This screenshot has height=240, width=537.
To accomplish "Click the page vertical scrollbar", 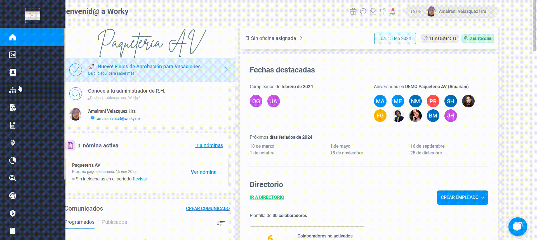I will (534, 26).
